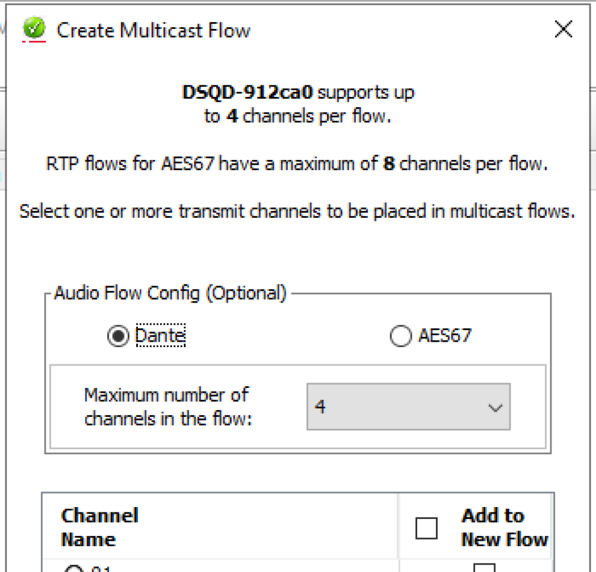
Task: Click the DSQD-912ca0 device name text
Action: [247, 93]
